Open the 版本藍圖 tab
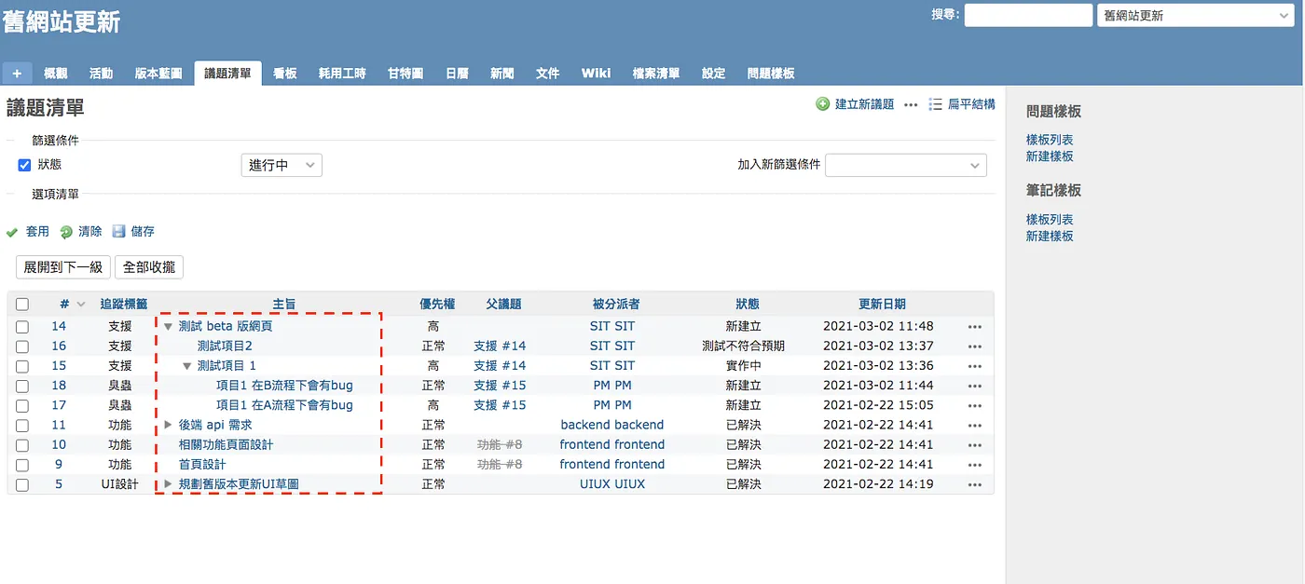The width and height of the screenshot is (1305, 584). [x=158, y=74]
